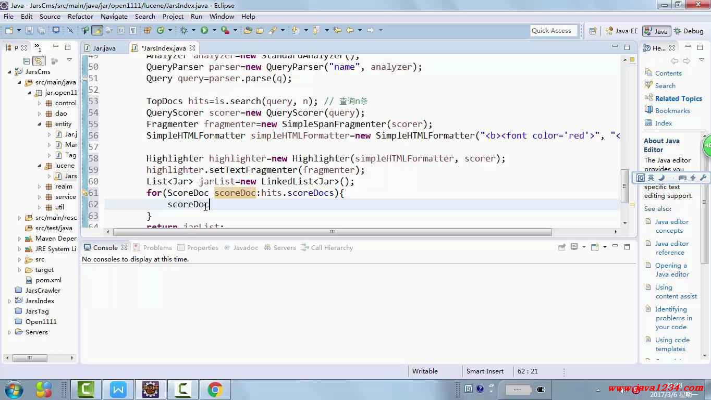Screen dimensions: 711x400
Task: Click the Windows Start button
Action: pos(13,389)
